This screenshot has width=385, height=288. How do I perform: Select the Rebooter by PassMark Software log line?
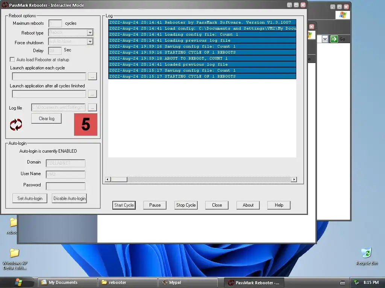pyautogui.click(x=202, y=22)
